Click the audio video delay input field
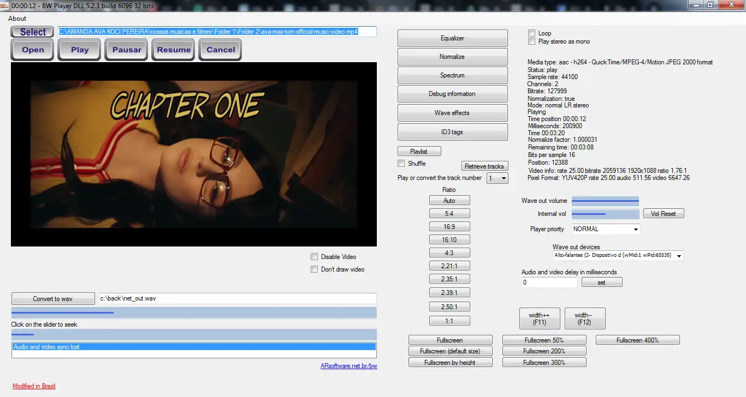 tap(549, 282)
